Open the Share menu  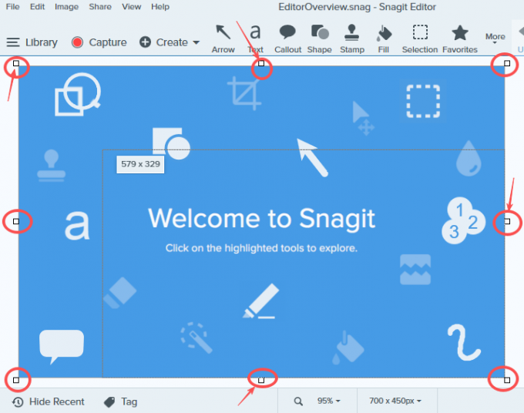[x=99, y=7]
